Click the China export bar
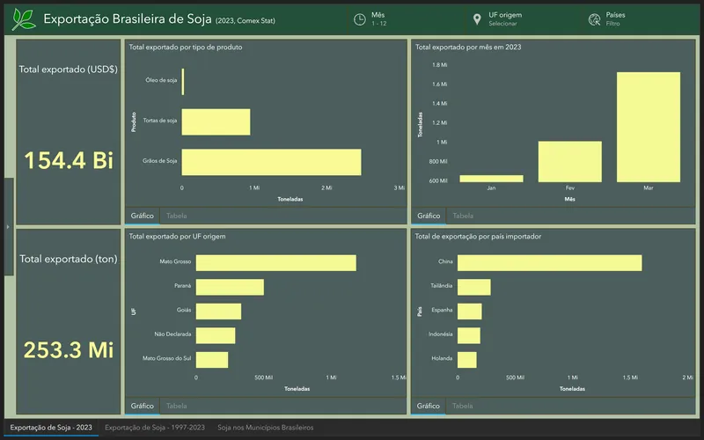Screen dimensions: 704x440 549,263
